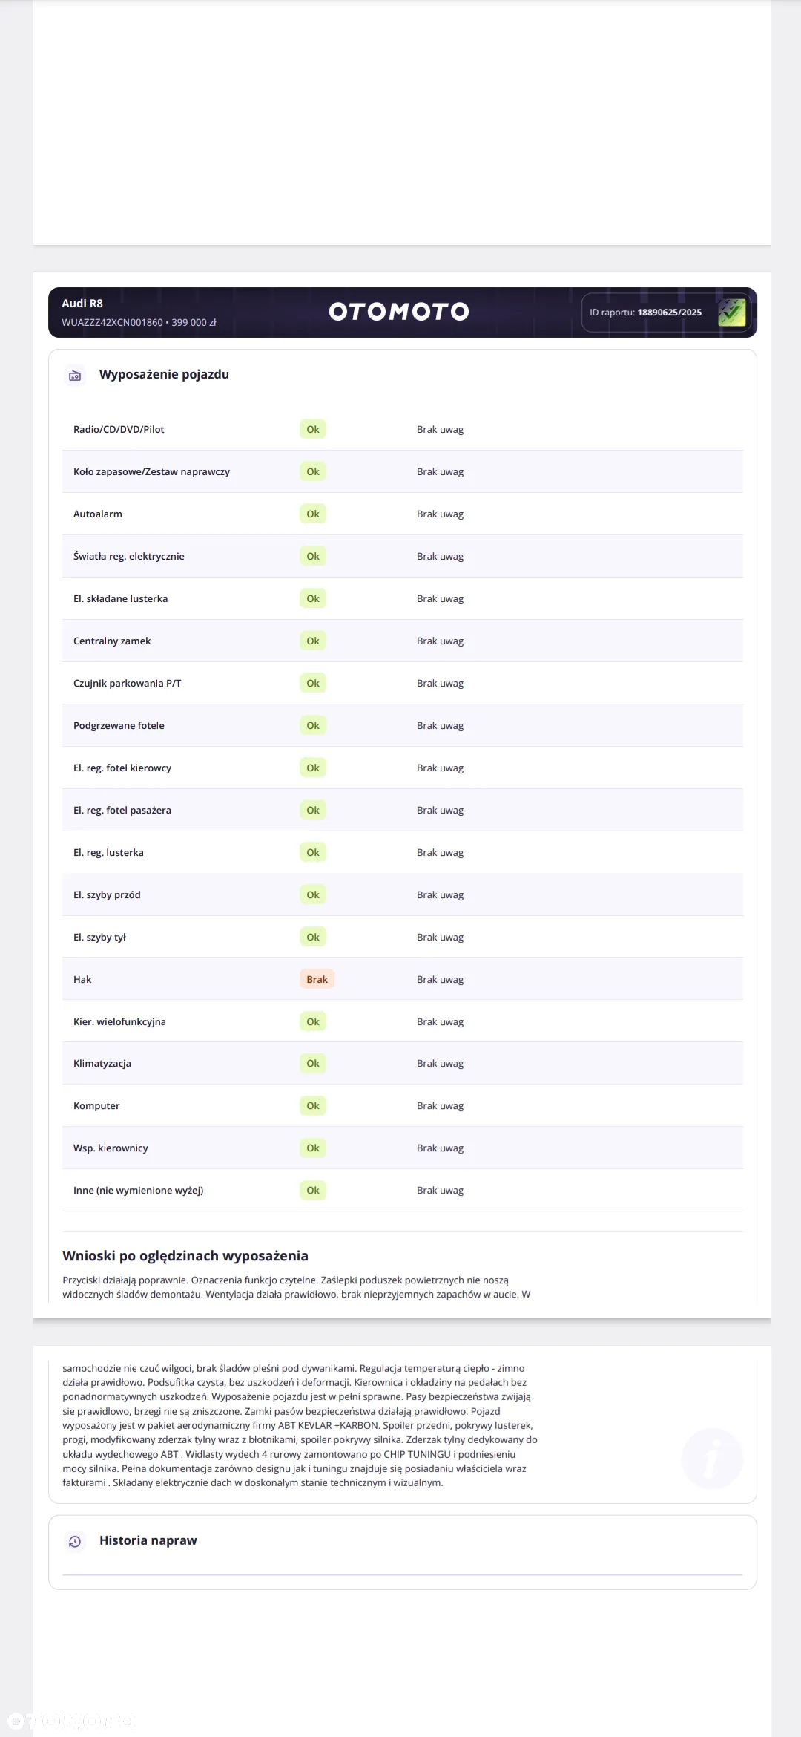The width and height of the screenshot is (801, 1737).
Task: Click the Ok badge for Centralny zamek
Action: 313,641
